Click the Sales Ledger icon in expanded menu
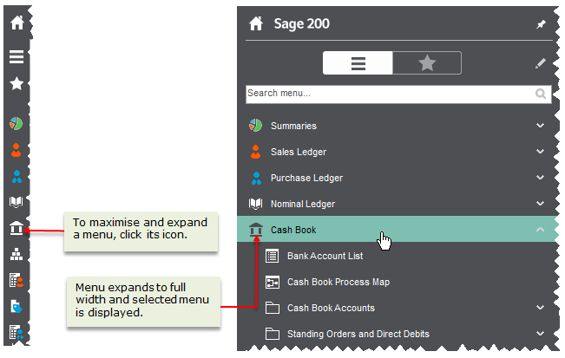This screenshot has width=565, height=358. pos(256,152)
